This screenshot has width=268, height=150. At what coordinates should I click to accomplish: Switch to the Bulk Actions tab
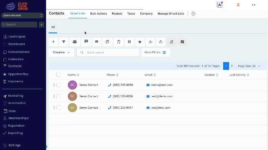coord(98,14)
